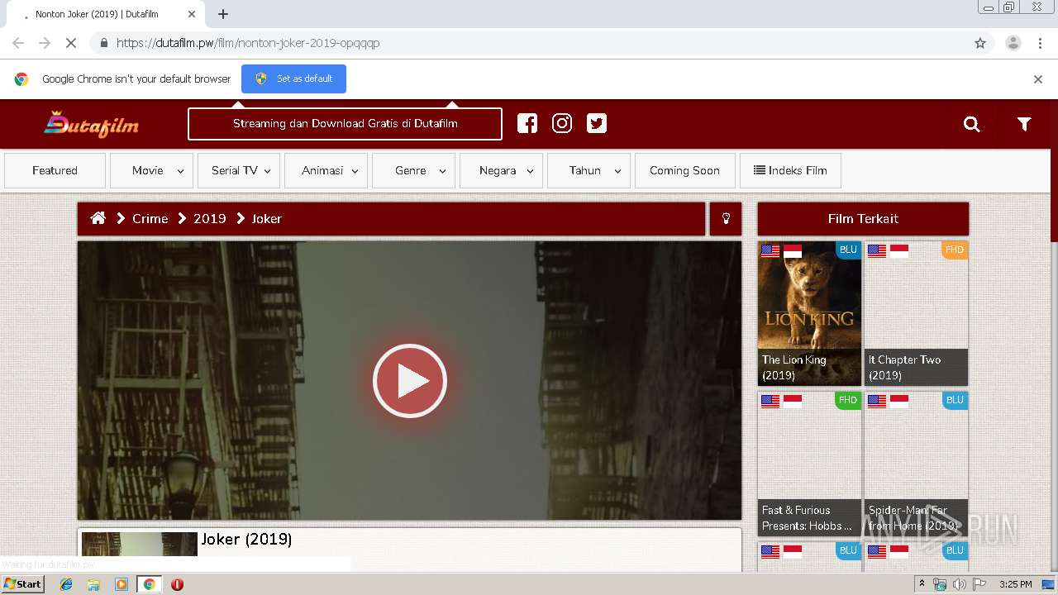Click the address bar URL
Viewport: 1058px width, 595px height.
tap(248, 43)
